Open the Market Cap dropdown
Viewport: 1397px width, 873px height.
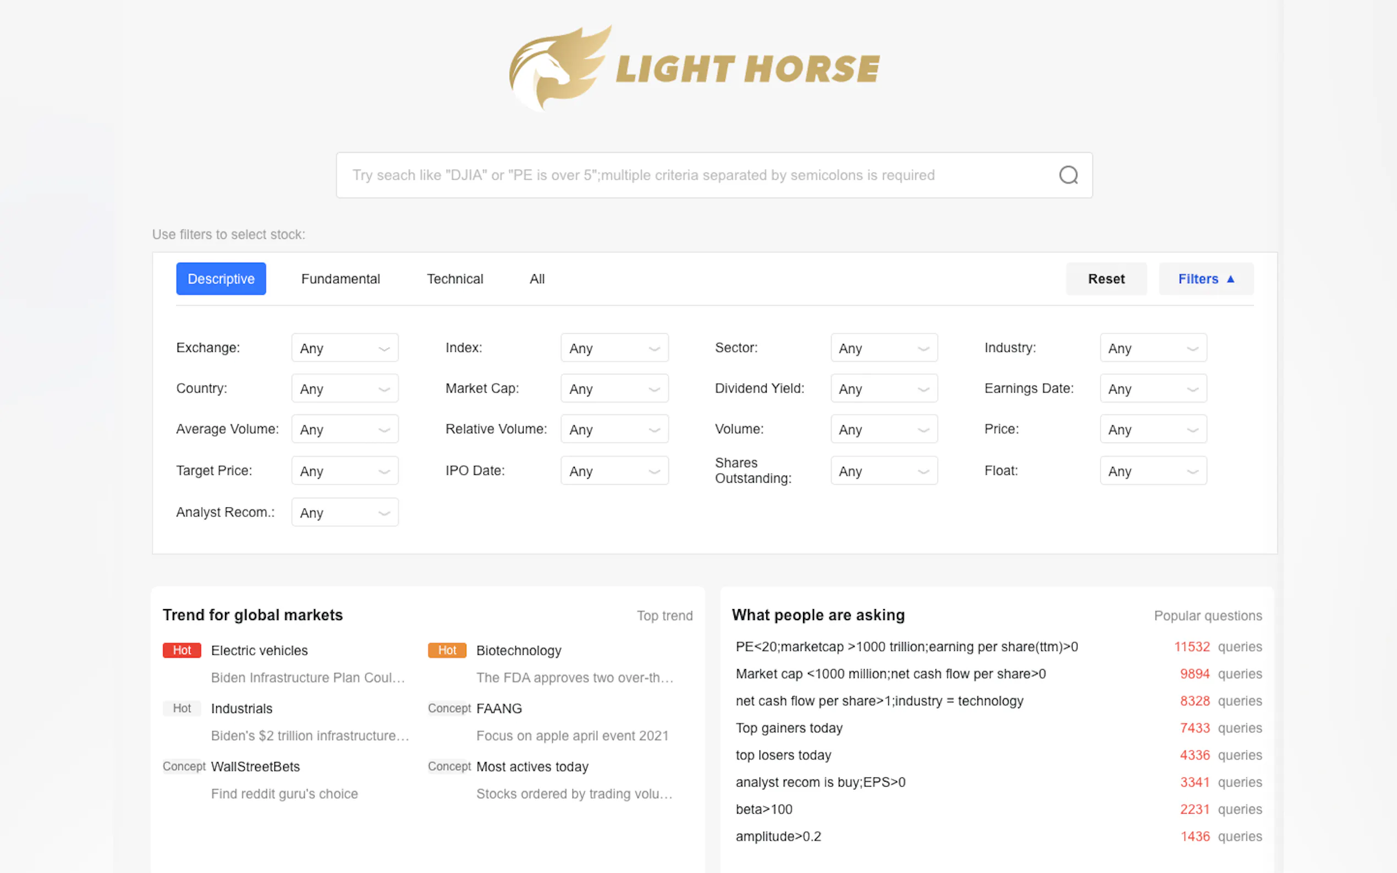pyautogui.click(x=614, y=389)
